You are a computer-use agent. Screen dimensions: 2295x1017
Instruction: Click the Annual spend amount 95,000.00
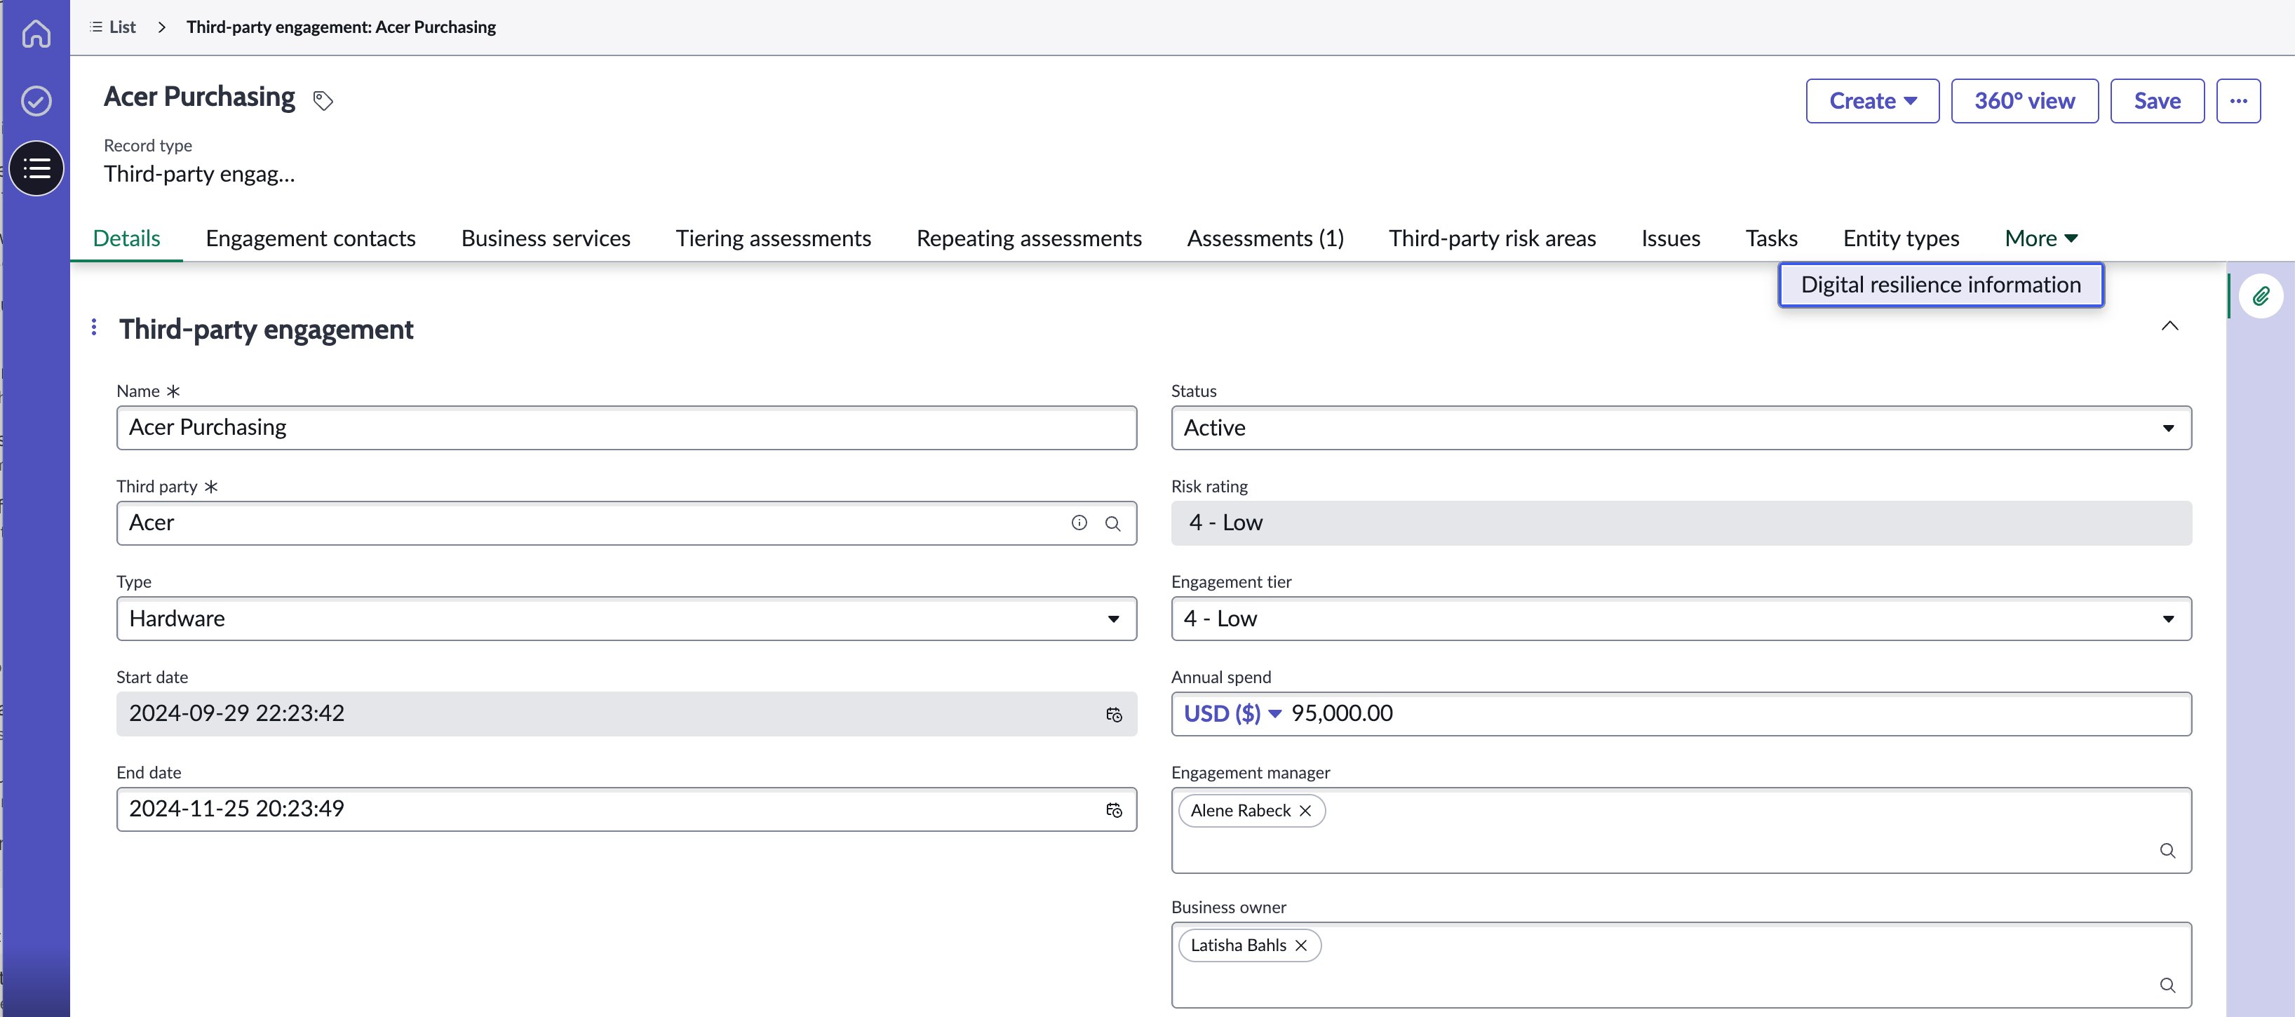[1342, 713]
